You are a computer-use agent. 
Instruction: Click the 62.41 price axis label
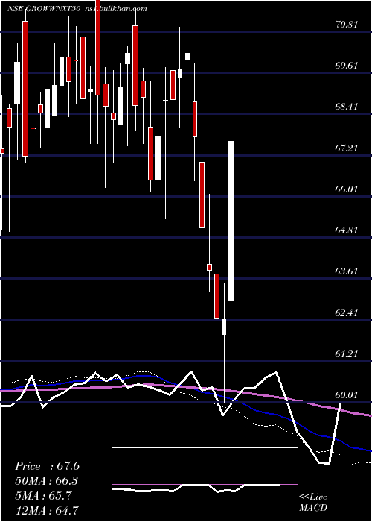[347, 312]
